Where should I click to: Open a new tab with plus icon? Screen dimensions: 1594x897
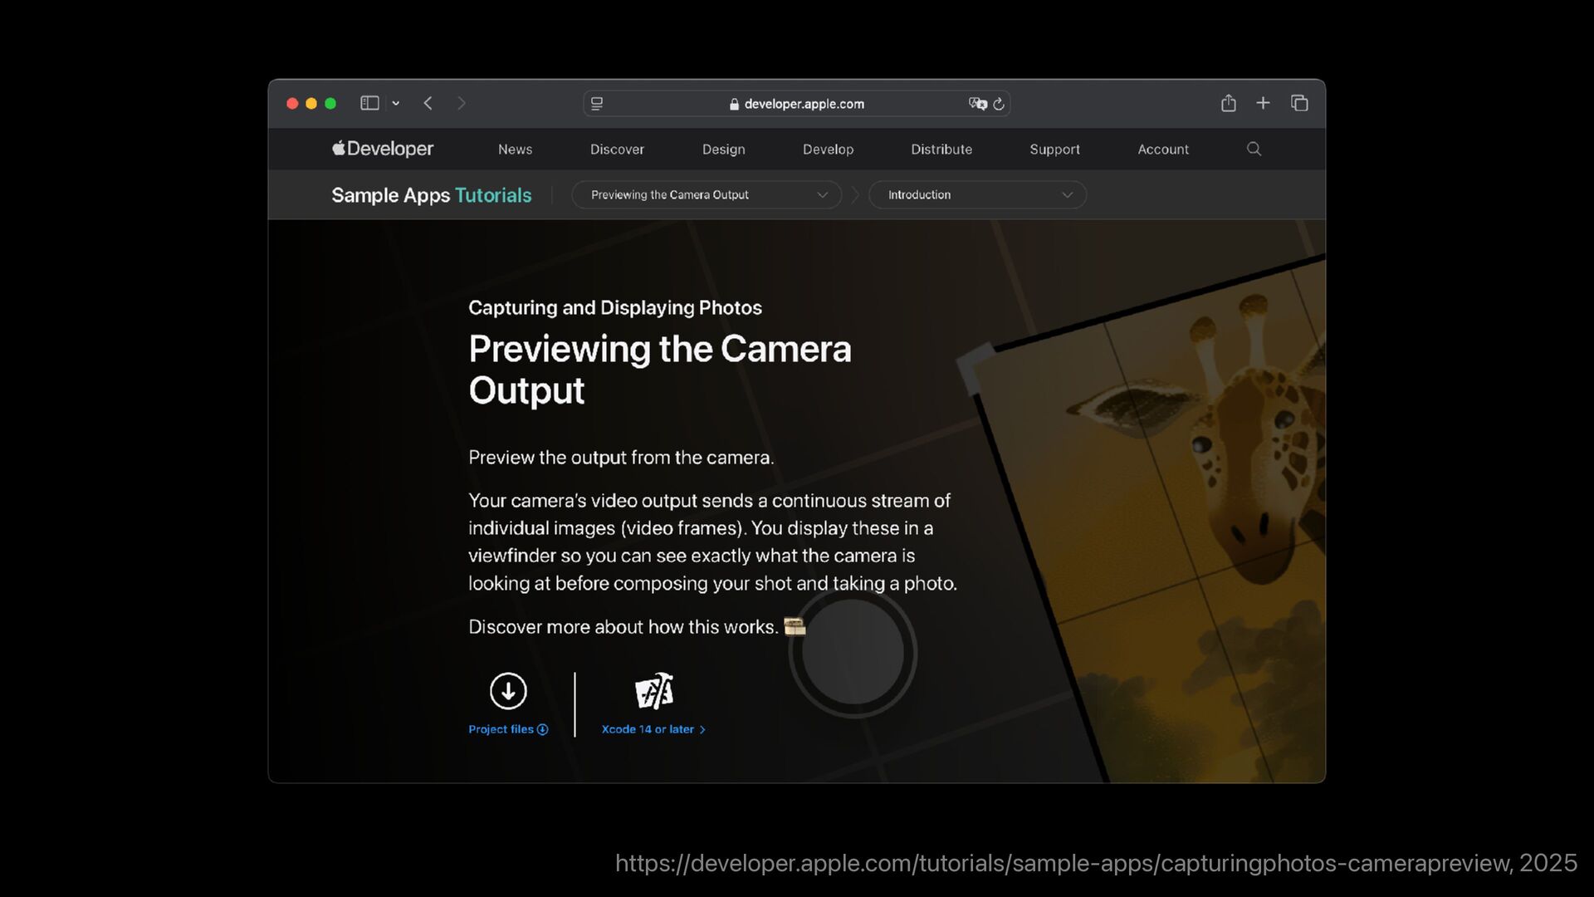1263,103
